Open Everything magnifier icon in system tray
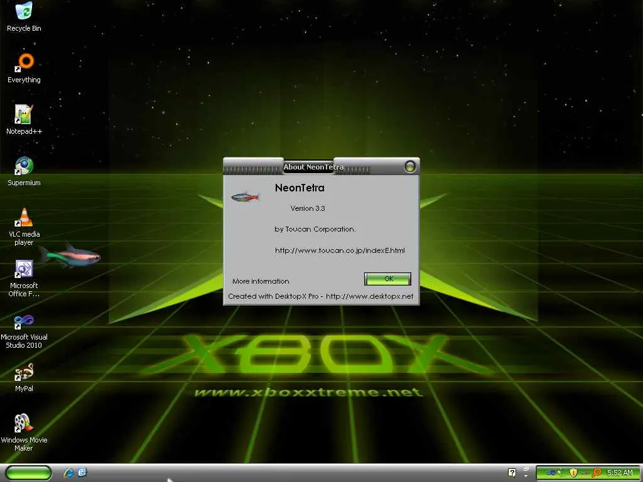 click(x=597, y=472)
